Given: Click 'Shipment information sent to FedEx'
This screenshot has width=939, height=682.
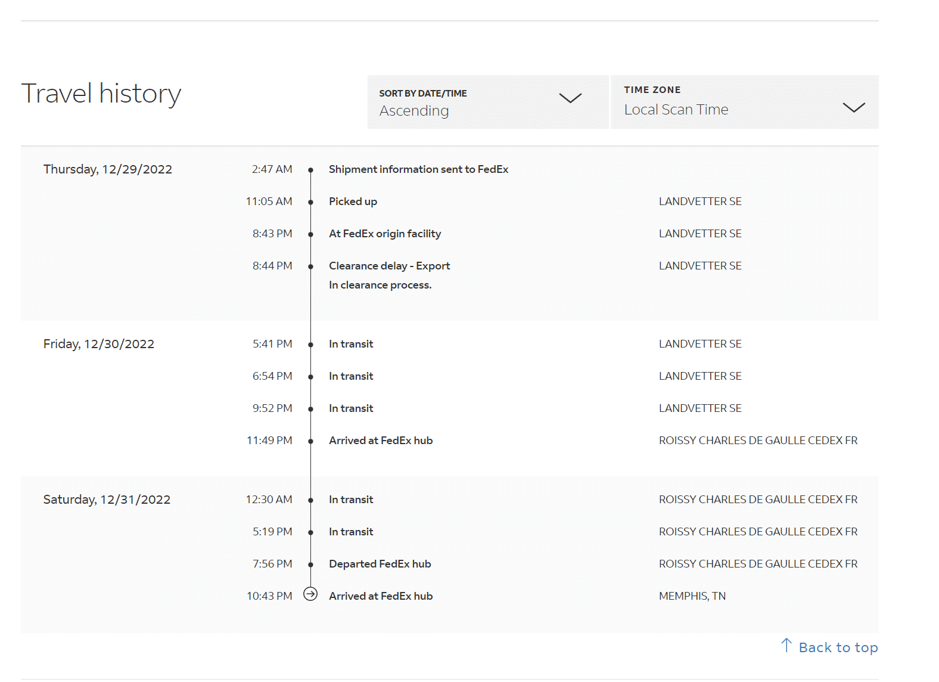Looking at the screenshot, I should (x=418, y=169).
